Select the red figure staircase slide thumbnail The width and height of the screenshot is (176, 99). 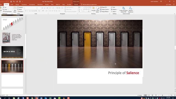12,24
